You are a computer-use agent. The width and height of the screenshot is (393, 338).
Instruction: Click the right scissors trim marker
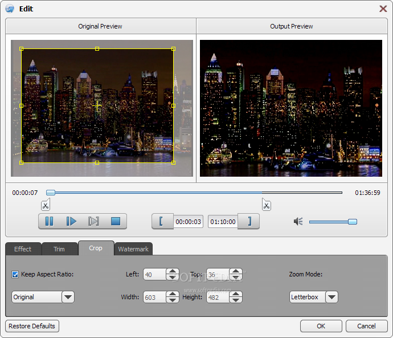point(267,205)
